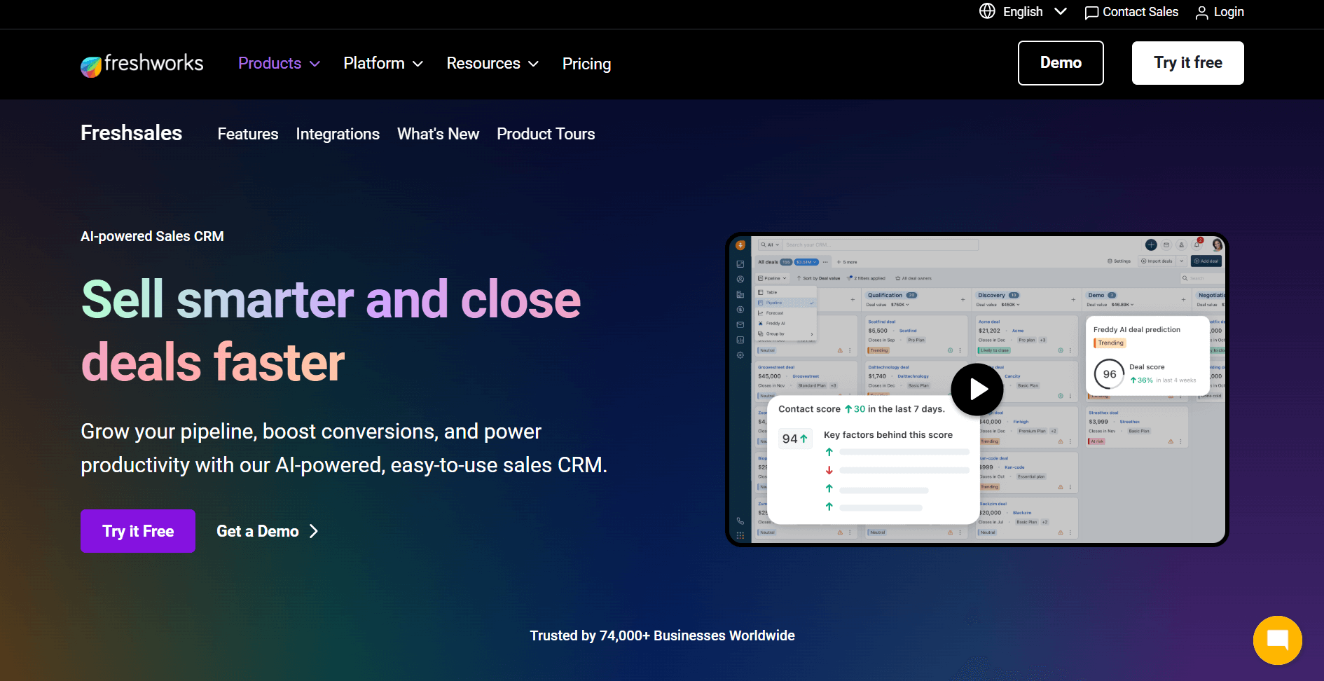1324x681 pixels.
Task: Open the English language selector
Action: [1023, 12]
